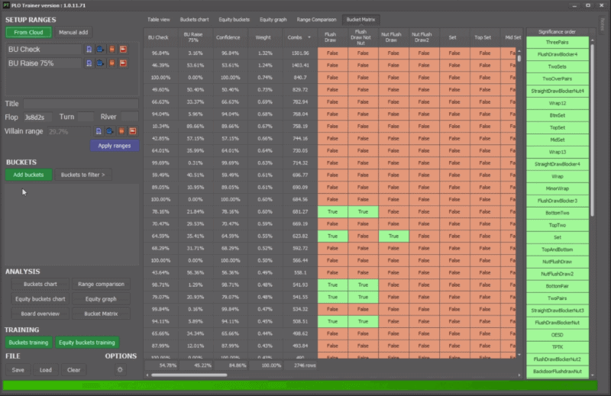The width and height of the screenshot is (611, 396).
Task: Click the orange icon beside BU Raise 75%
Action: (x=112, y=63)
